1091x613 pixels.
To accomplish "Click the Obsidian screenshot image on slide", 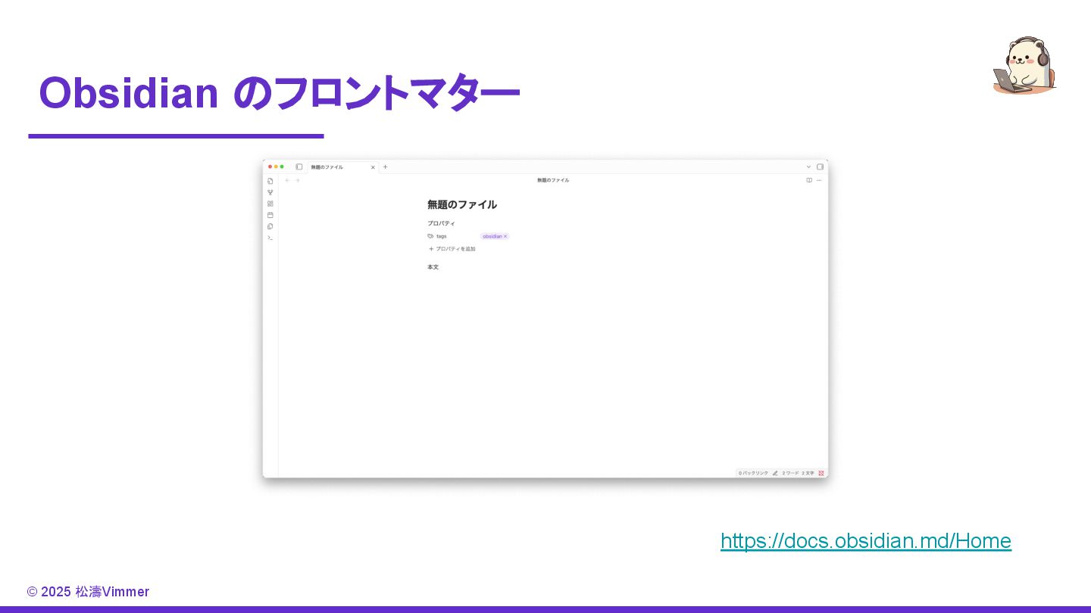I will 545,319.
